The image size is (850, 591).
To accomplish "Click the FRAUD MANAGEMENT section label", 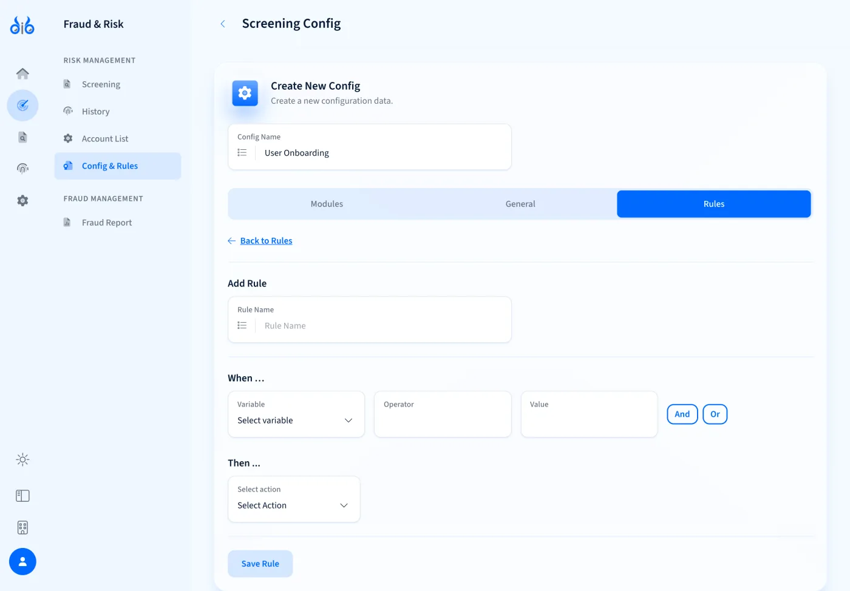I will (x=103, y=199).
